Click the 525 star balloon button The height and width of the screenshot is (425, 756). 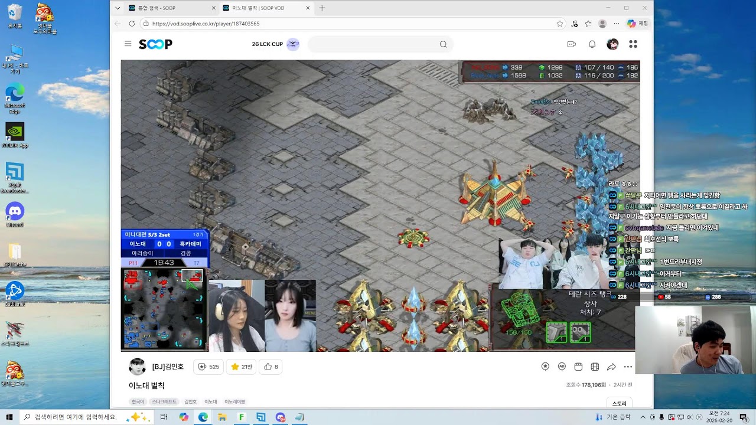pos(208,367)
